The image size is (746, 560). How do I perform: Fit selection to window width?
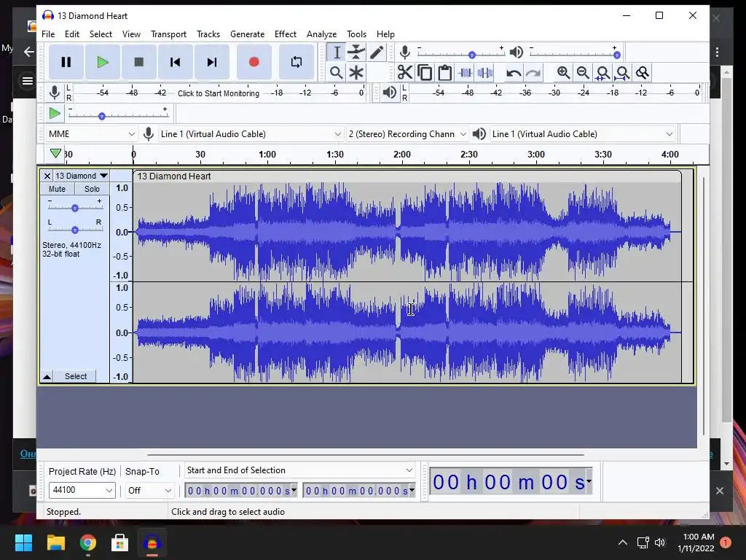[x=602, y=73]
